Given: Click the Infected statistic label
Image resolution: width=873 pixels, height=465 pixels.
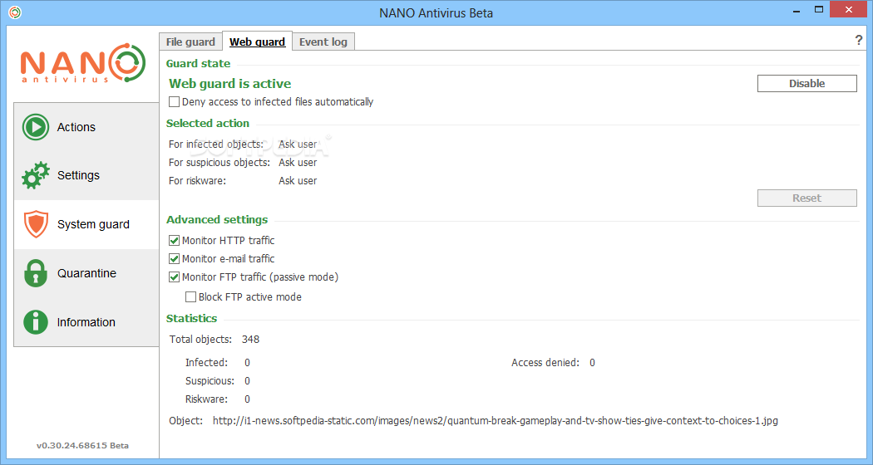Looking at the screenshot, I should 206,363.
